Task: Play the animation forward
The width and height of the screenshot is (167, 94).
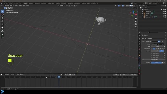Action: [71, 75]
